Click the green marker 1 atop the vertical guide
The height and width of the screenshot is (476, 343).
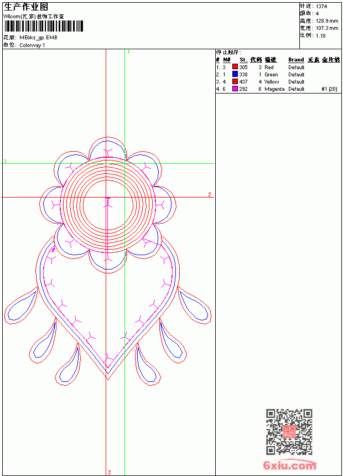pyautogui.click(x=128, y=52)
